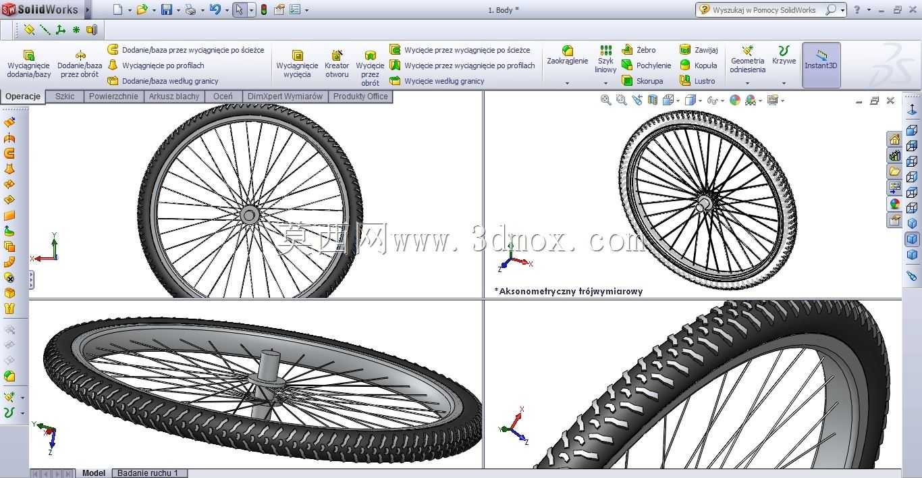Save the model with the floppy disk icon
The image size is (922, 478).
pyautogui.click(x=167, y=9)
